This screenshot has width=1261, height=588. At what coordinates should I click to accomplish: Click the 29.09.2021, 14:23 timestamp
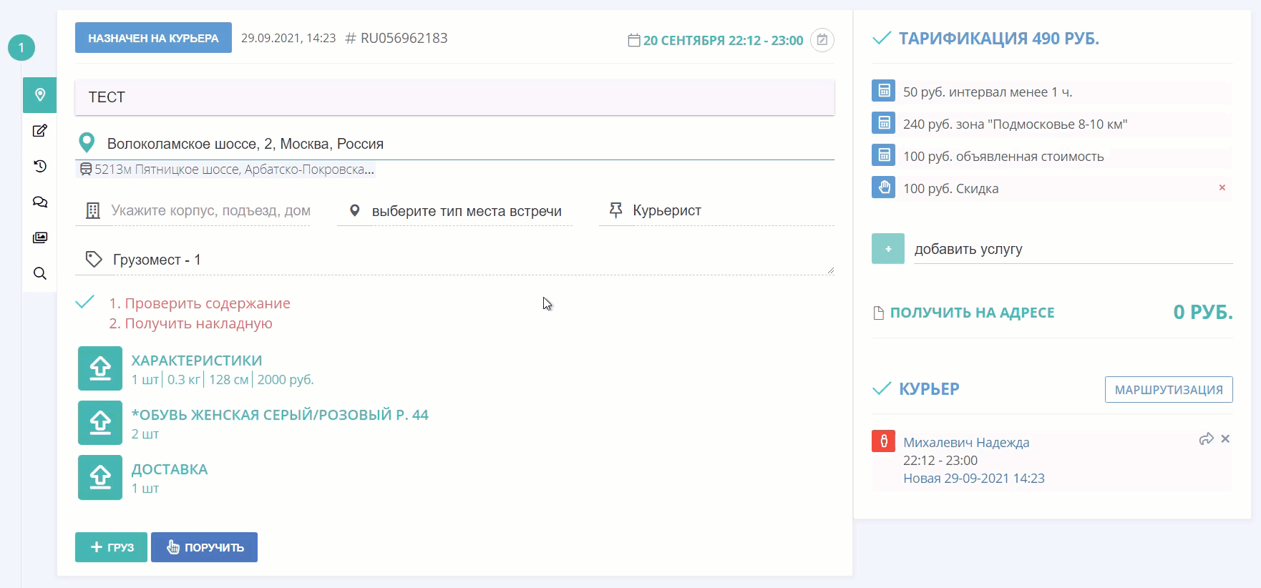click(288, 38)
